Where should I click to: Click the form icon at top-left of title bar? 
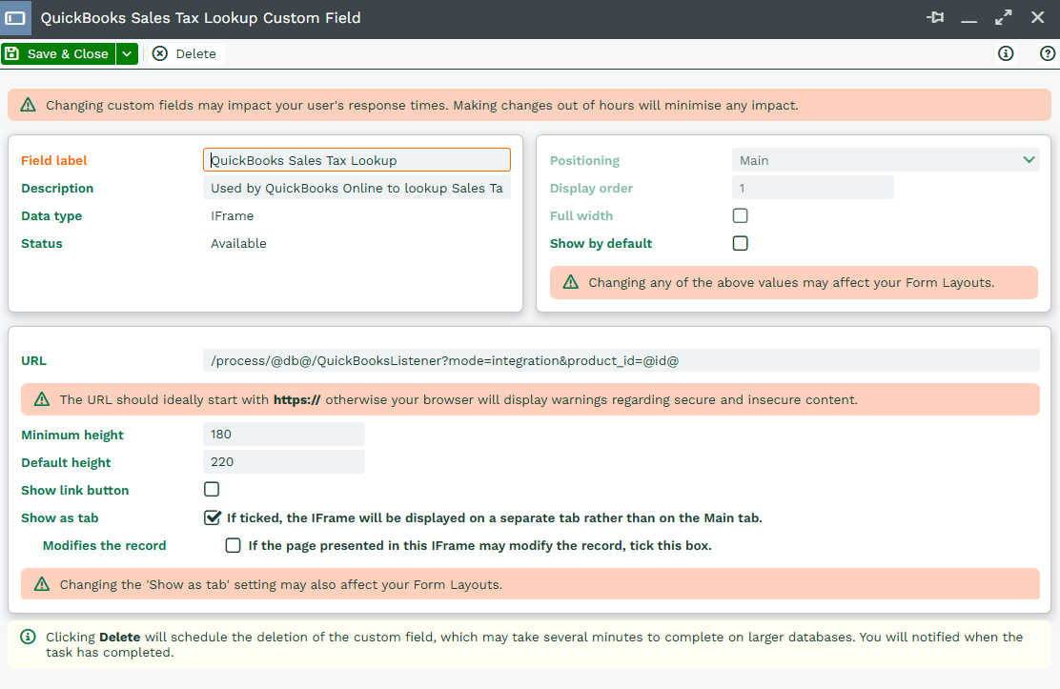tap(15, 18)
